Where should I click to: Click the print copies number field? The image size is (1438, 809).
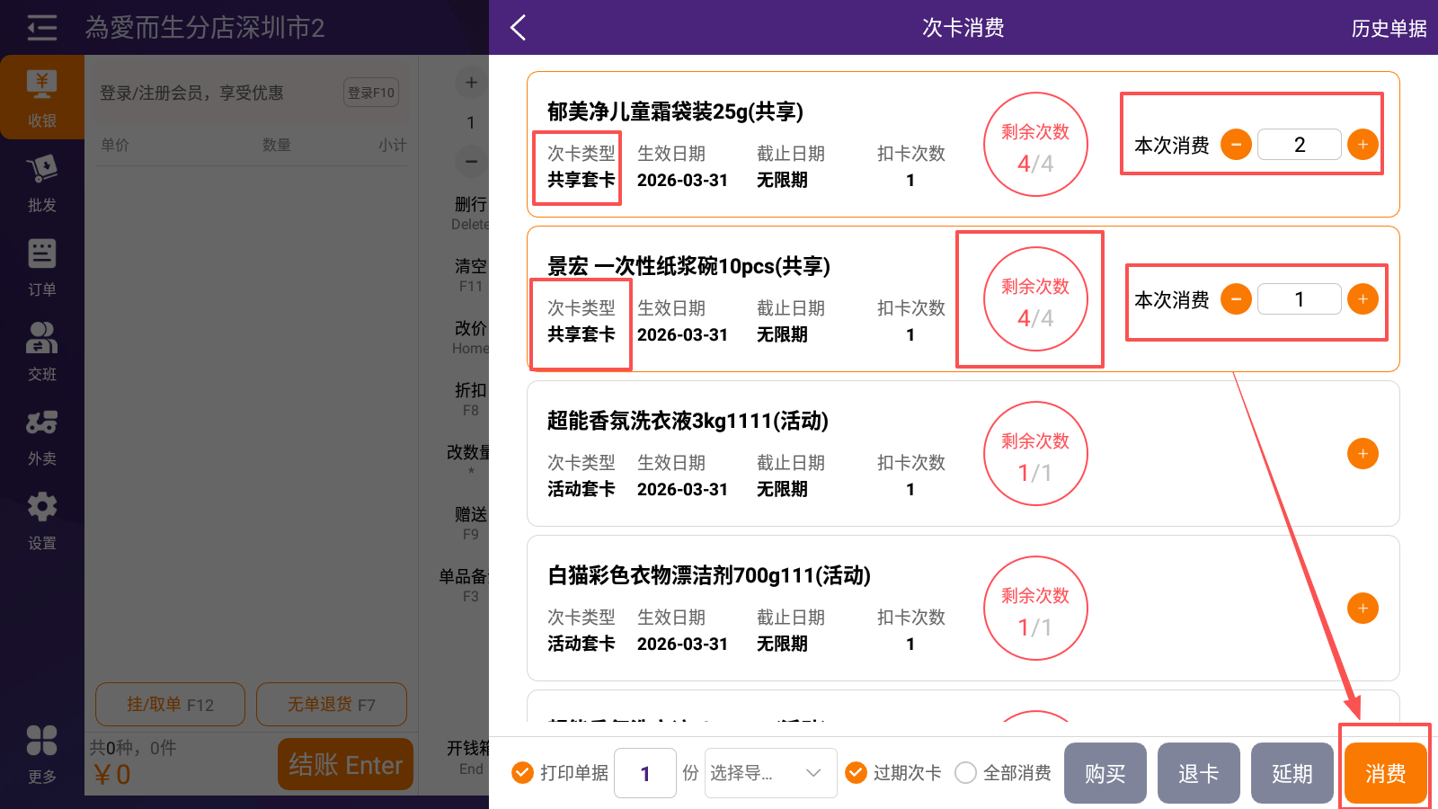point(645,773)
